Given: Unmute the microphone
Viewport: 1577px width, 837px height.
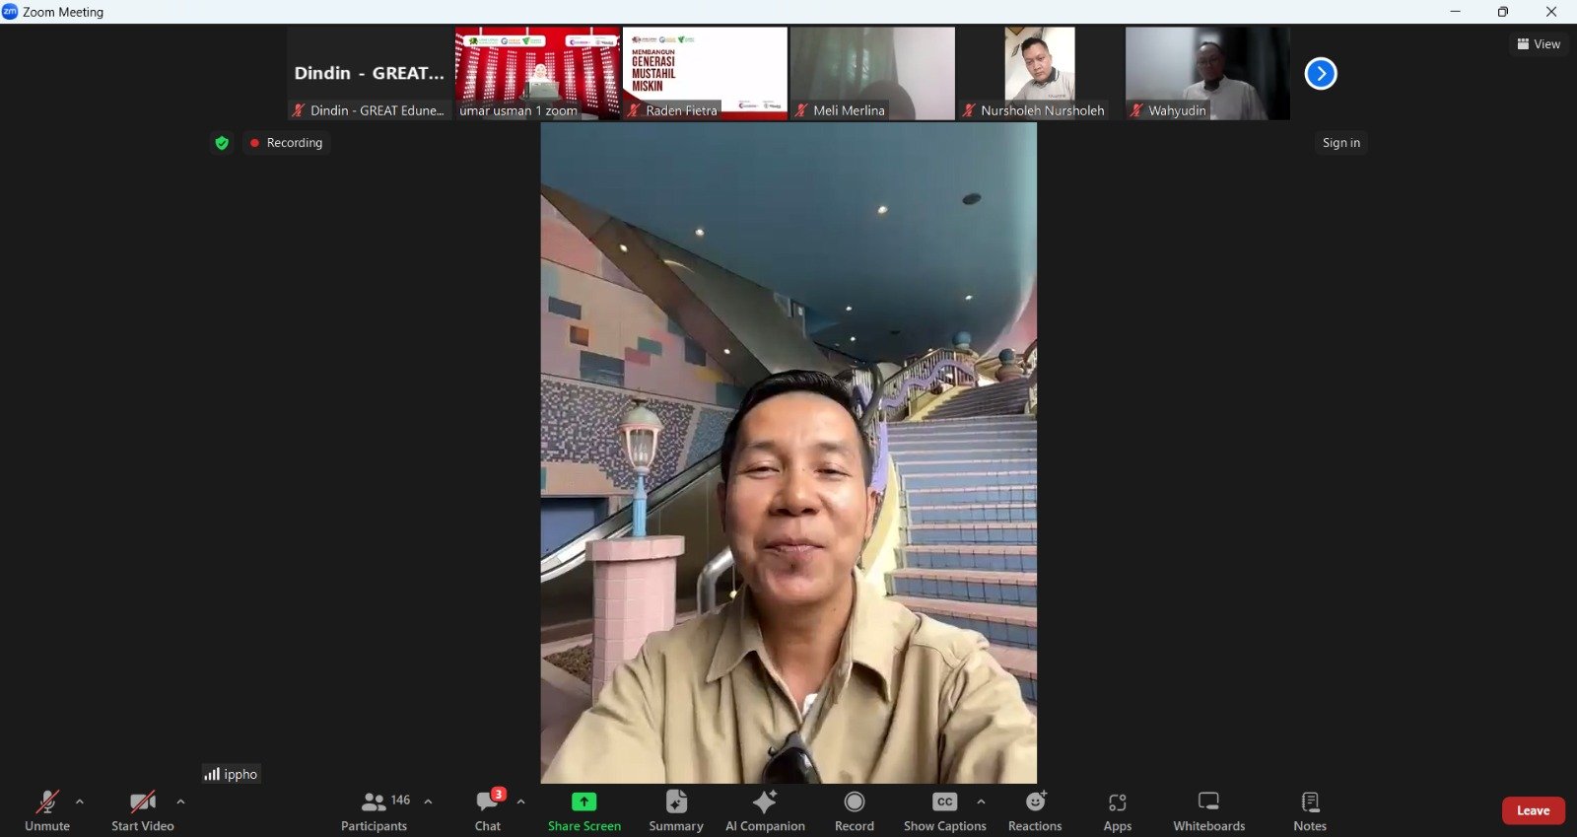Looking at the screenshot, I should coord(47,810).
